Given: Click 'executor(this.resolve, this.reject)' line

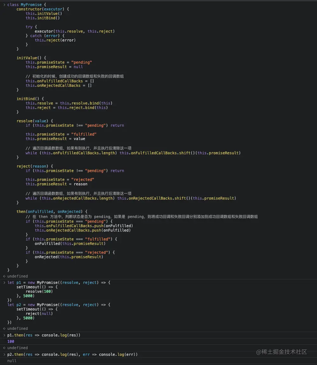Looking at the screenshot, I should [74, 31].
